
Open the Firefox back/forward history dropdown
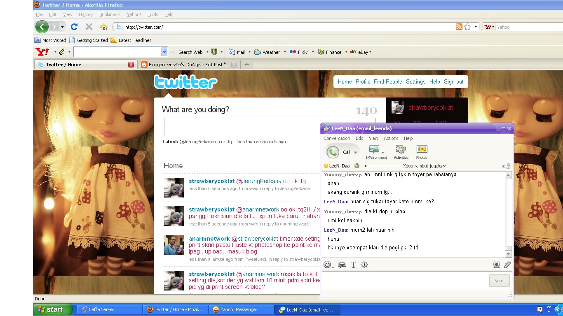coord(63,27)
